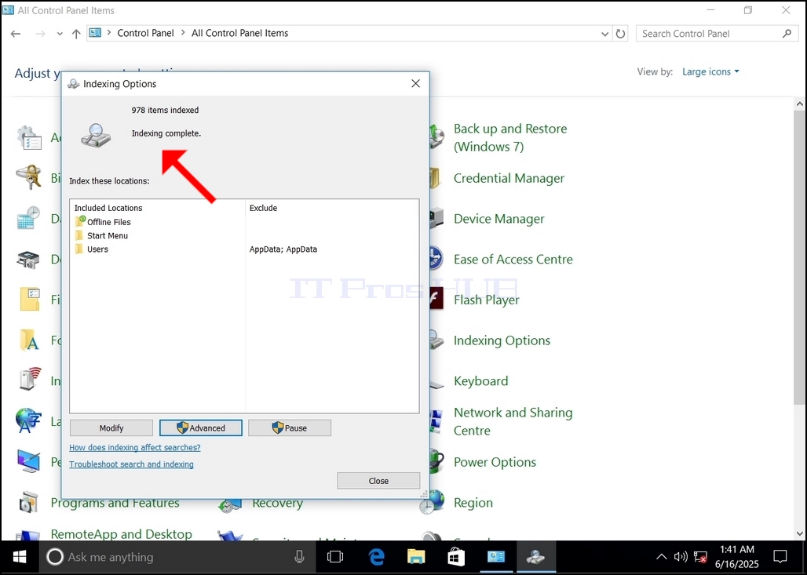This screenshot has height=575, width=807.
Task: Open the Windows Start menu
Action: [x=20, y=556]
